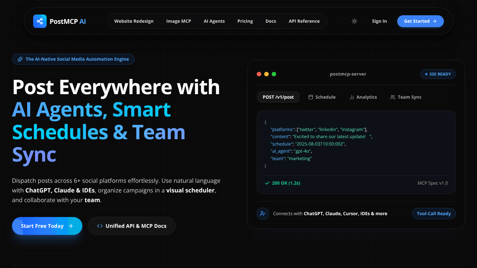Click the Start Free Today button
This screenshot has width=477, height=268.
point(47,226)
